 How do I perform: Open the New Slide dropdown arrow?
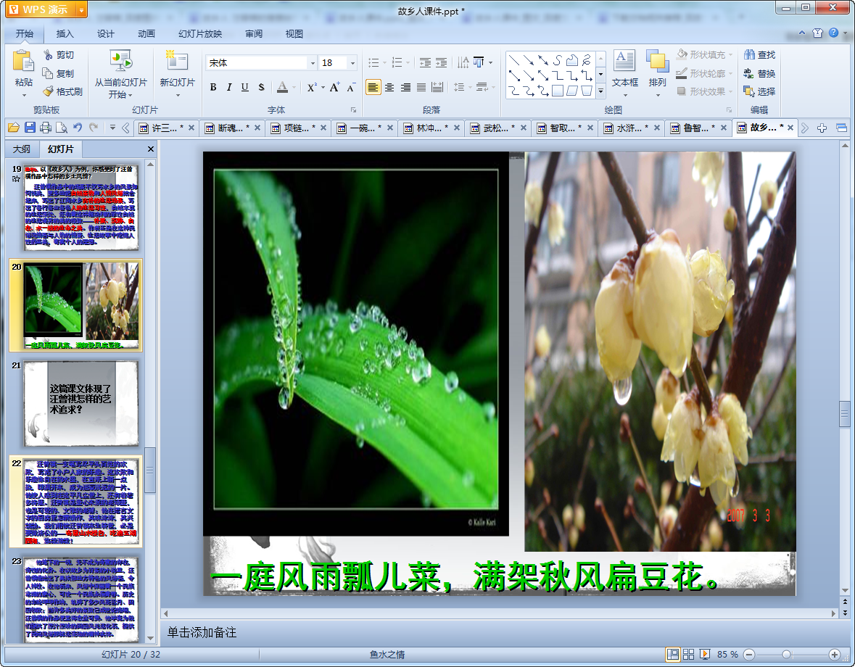click(x=177, y=96)
